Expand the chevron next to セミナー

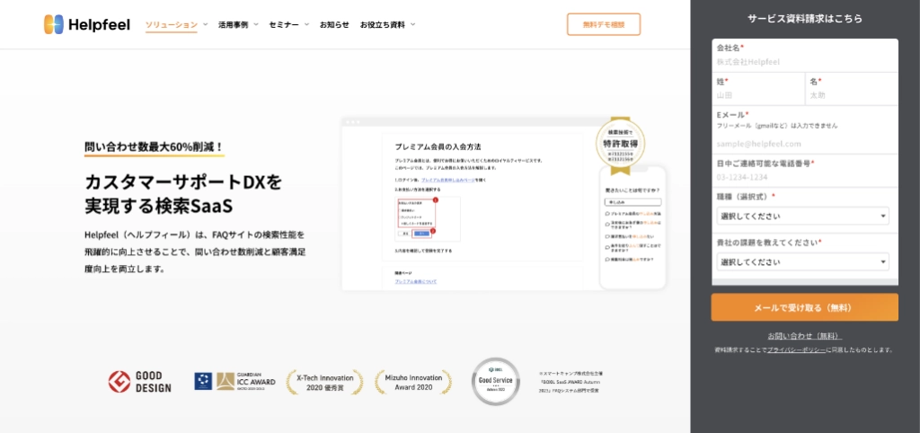point(307,24)
